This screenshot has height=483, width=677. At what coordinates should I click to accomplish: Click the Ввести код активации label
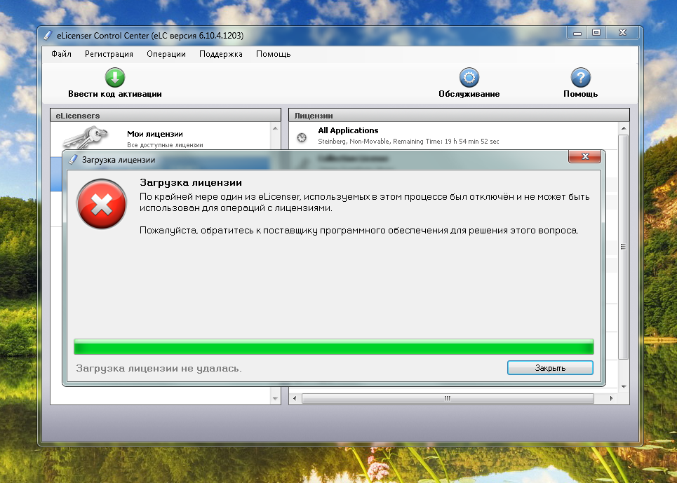(115, 94)
